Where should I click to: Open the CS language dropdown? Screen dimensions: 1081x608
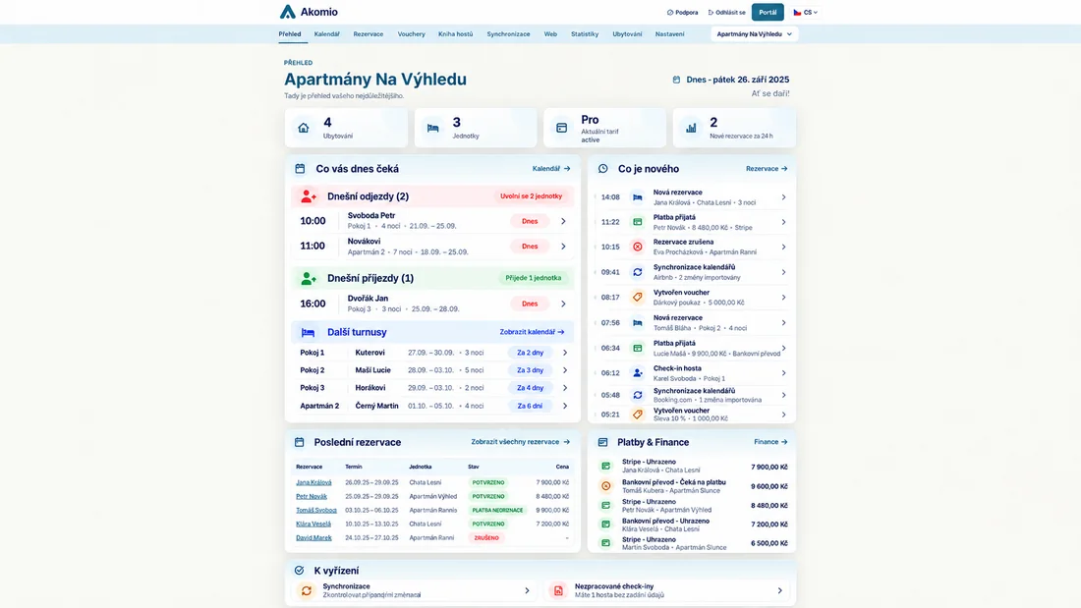(x=805, y=13)
